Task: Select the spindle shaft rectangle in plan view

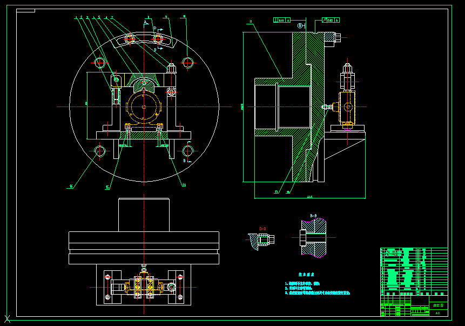Action: coord(144,215)
